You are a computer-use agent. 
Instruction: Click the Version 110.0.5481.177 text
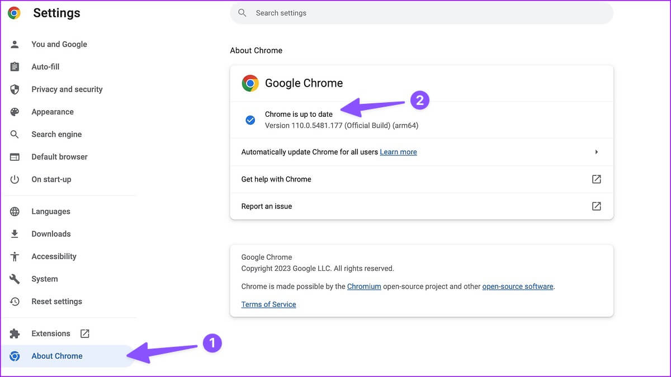(x=342, y=126)
